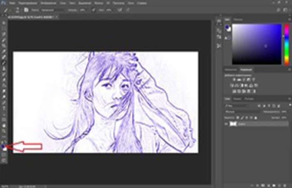This screenshot has height=188, width=292.
Task: Open the Edit menu
Action: pyautogui.click(x=28, y=3)
